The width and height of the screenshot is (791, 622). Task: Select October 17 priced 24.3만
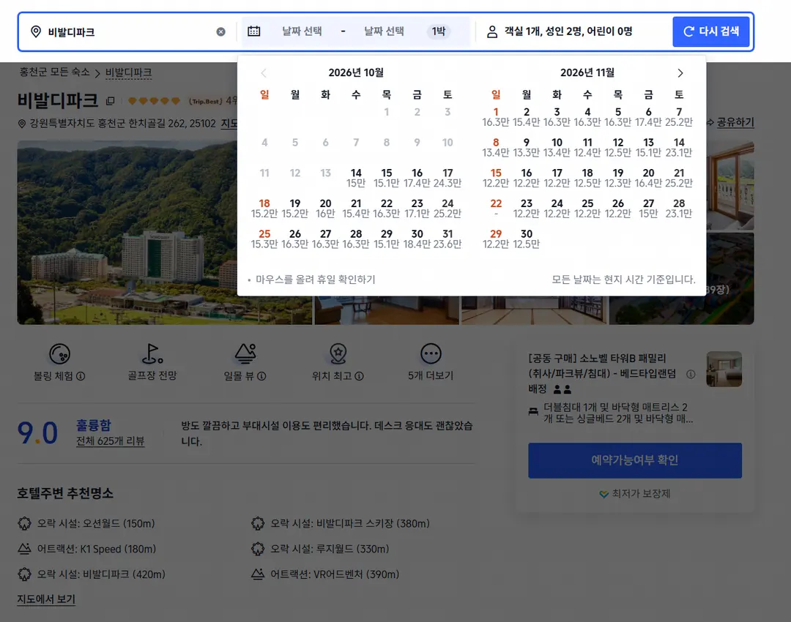pyautogui.click(x=448, y=178)
